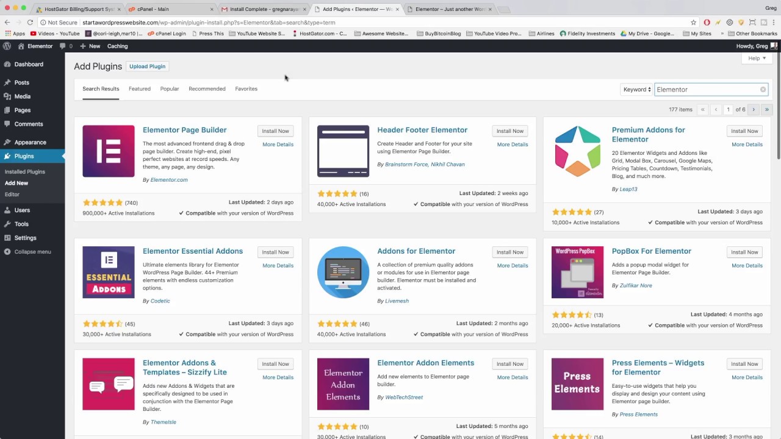Image resolution: width=781 pixels, height=439 pixels.
Task: Open Howdy, Greg profile menu
Action: click(x=756, y=46)
